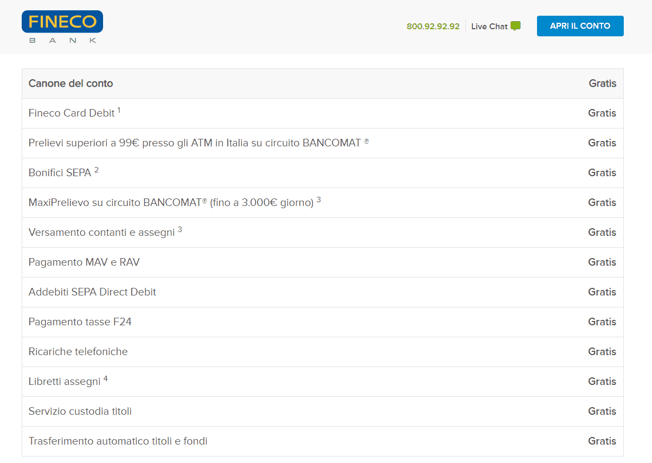Image resolution: width=652 pixels, height=463 pixels.
Task: Click the Fineco Bank logo
Action: [62, 27]
